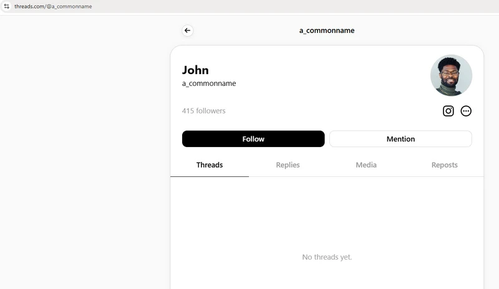This screenshot has width=499, height=289.
Task: Go back using the arrow button
Action: tap(188, 31)
